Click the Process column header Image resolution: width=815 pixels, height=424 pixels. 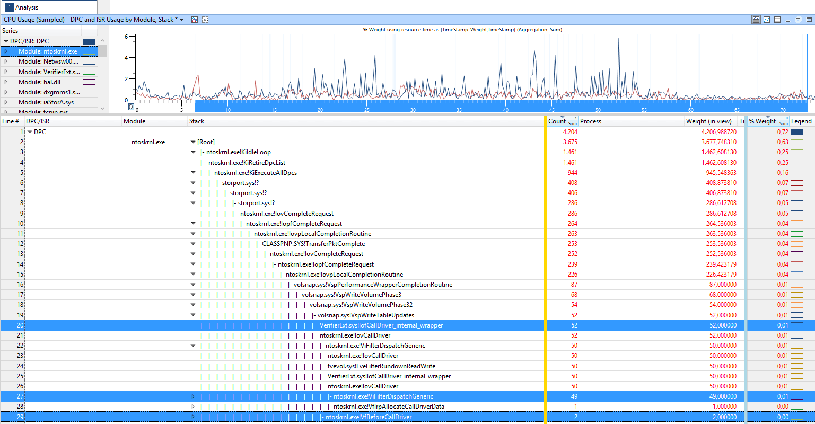pos(632,121)
